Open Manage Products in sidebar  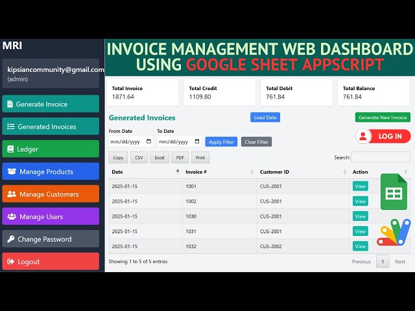[51, 171]
